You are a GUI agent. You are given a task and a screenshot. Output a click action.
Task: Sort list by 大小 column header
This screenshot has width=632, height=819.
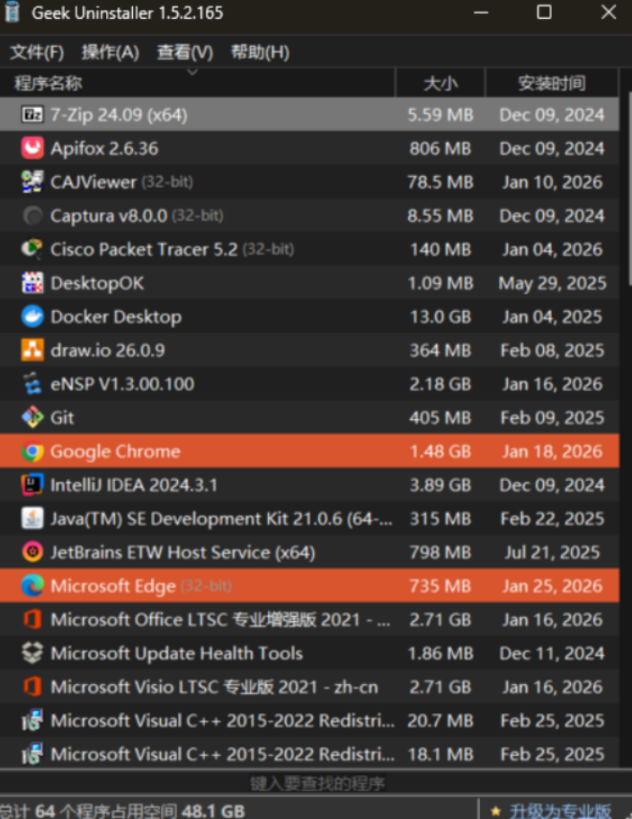tap(440, 84)
